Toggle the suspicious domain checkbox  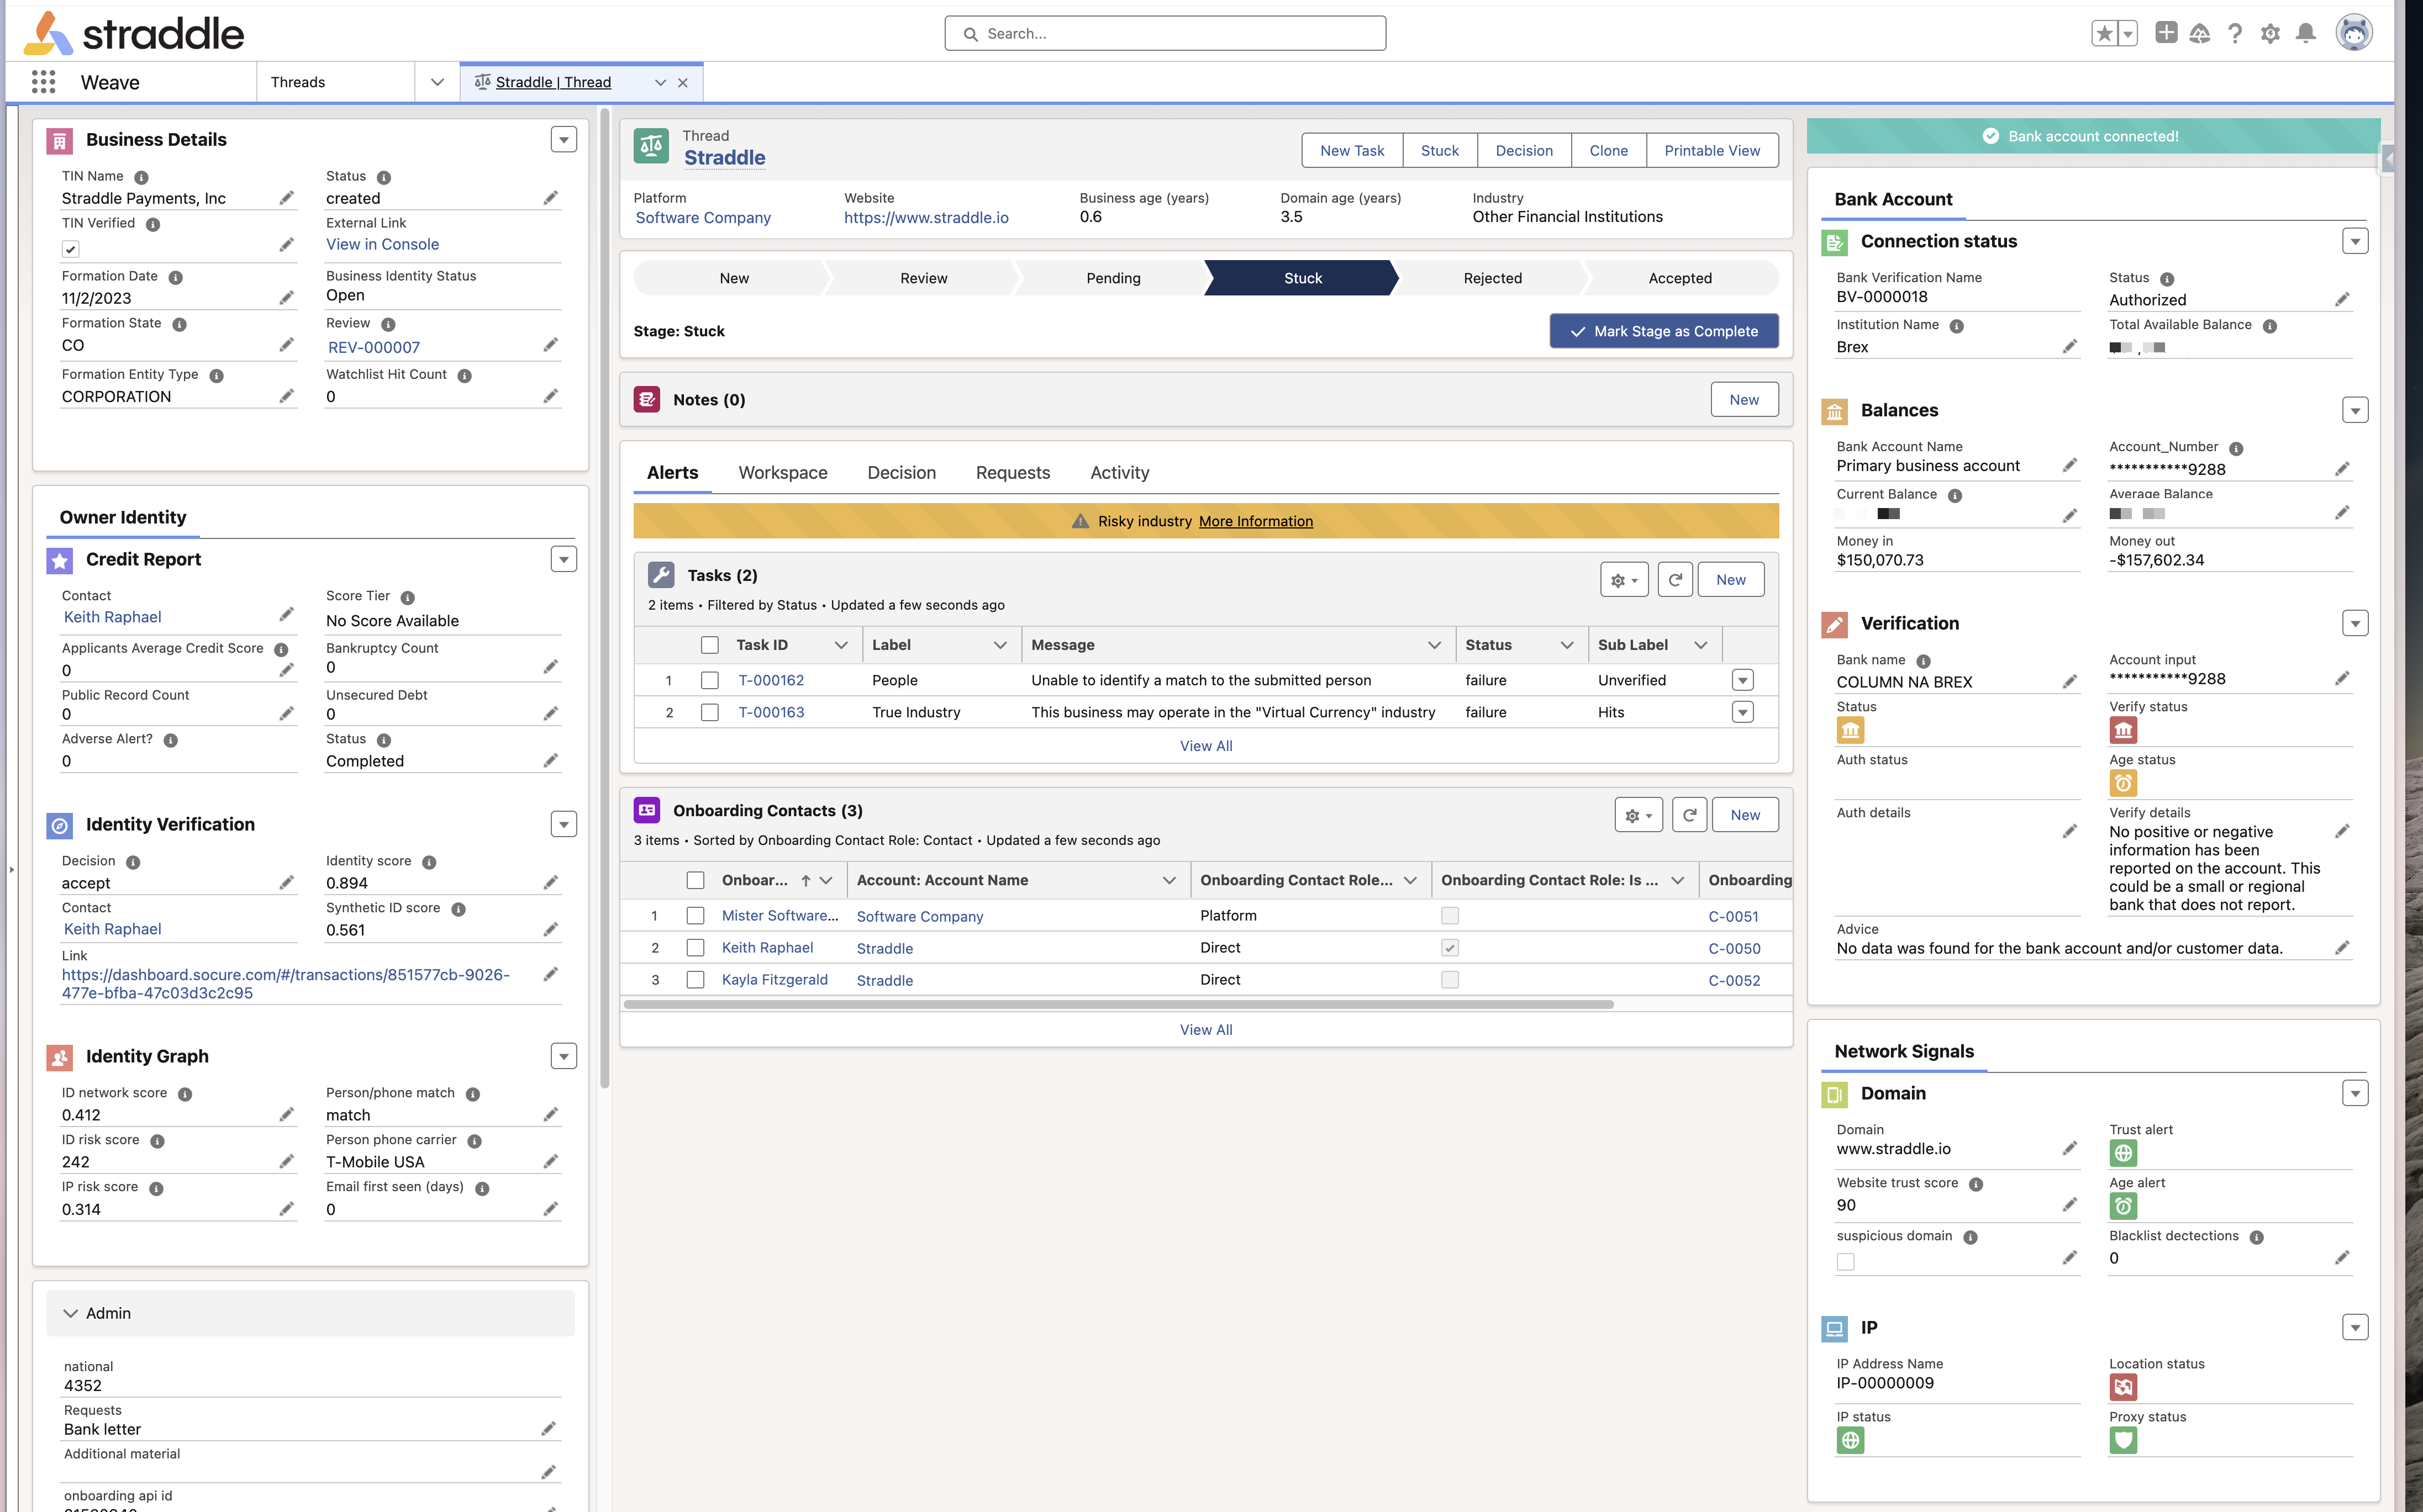[x=1845, y=1262]
